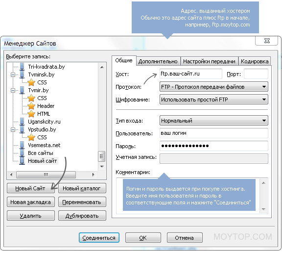Click the star icon of the Header bookmark
Image resolution: width=282 pixels, height=253 pixels.
31,106
